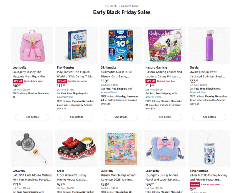The image size is (244, 193).
Task: Click the Mickey glass tumbler image
Action: coord(209,149)
